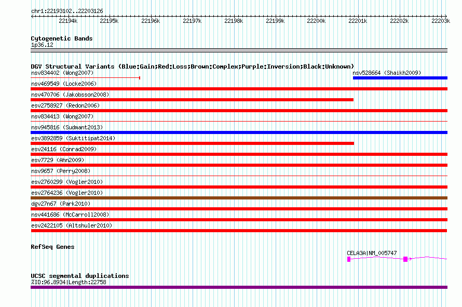Viewport: 462px width, 307px height.
Task: Click the thin red nsv834402 variant line
Action: coord(86,78)
